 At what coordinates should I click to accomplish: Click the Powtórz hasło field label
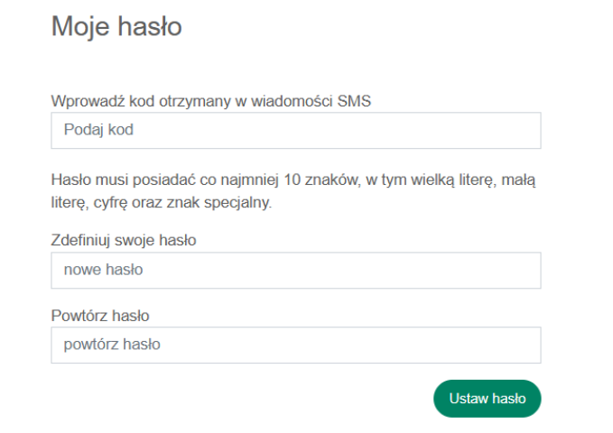(x=100, y=316)
